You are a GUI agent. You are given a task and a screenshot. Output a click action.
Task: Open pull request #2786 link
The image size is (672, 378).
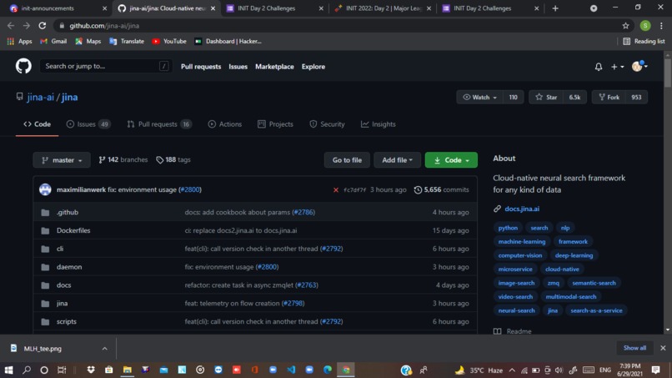pyautogui.click(x=303, y=212)
